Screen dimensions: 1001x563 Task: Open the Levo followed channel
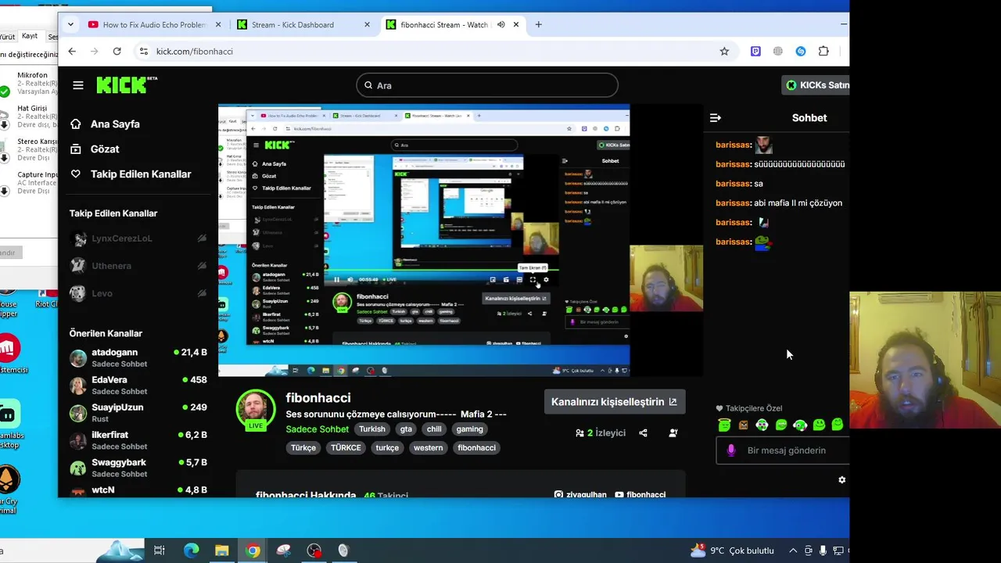[x=138, y=293]
